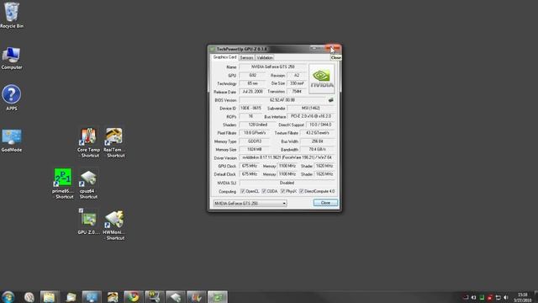
Task: Open the file explorer taskbar icon
Action: click(x=50, y=297)
